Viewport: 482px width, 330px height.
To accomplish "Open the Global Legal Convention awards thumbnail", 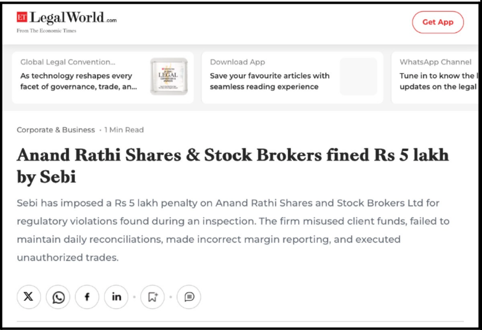I will pos(169,78).
